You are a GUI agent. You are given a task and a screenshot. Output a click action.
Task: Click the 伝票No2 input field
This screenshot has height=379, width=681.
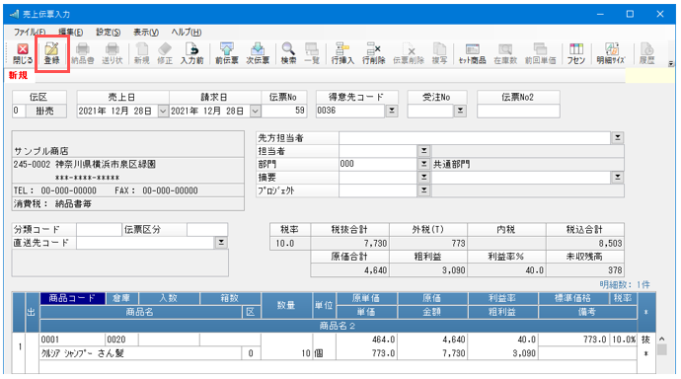tap(518, 111)
